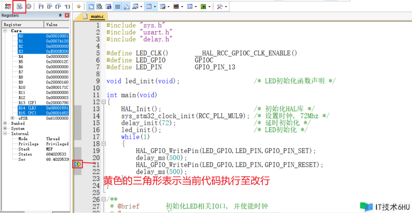This screenshot has height=213, width=412.
Task: Click the Value column header
Action: [56, 24]
